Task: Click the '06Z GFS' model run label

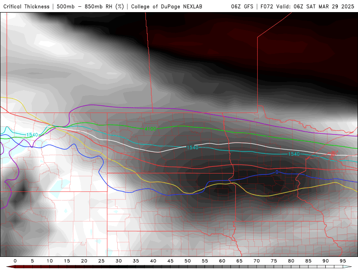Action: (x=242, y=7)
